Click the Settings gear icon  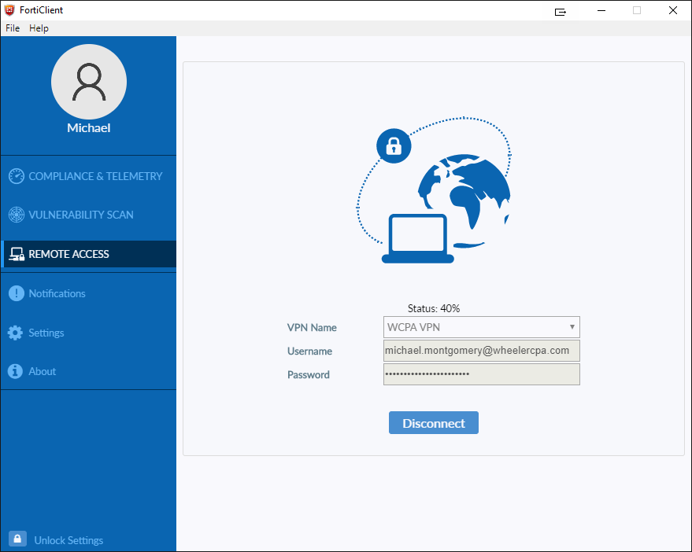pos(15,333)
